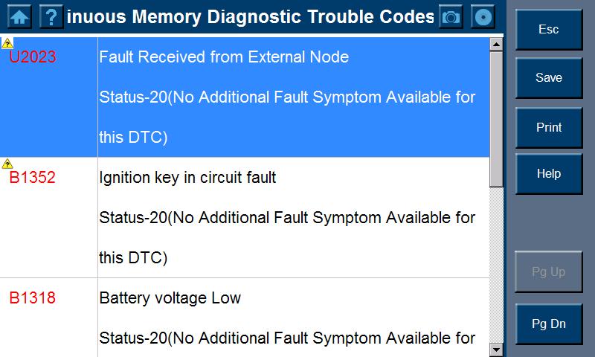The width and height of the screenshot is (595, 357).
Task: Click the disc record icon
Action: coord(483,16)
